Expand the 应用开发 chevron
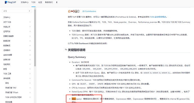This screenshot has height=103, width=194. click(30, 31)
